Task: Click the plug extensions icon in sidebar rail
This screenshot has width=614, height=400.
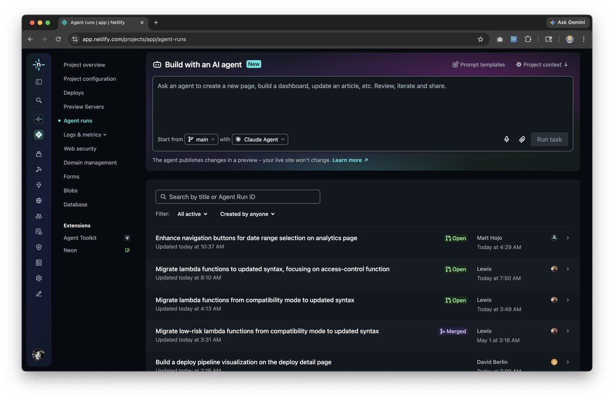Action: [39, 185]
